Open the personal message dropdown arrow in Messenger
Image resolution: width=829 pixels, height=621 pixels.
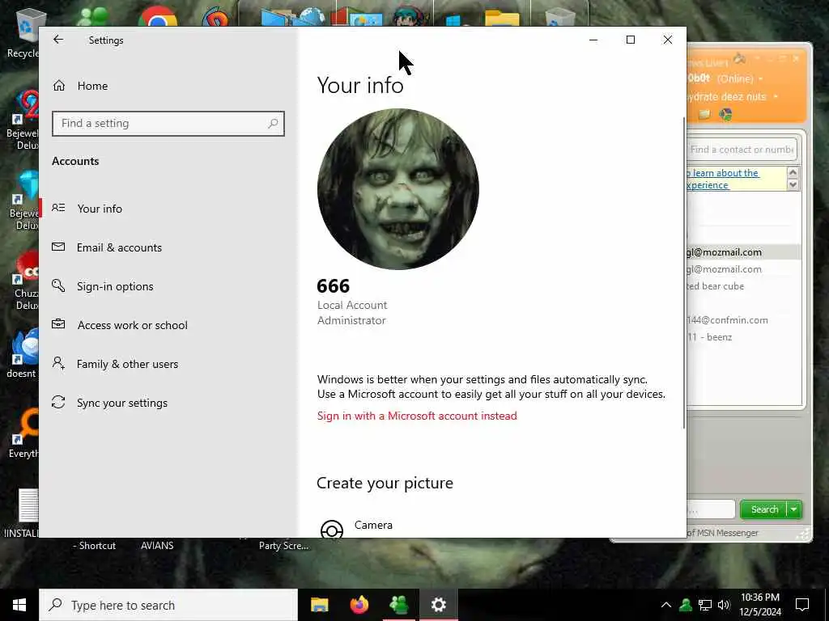(775, 97)
